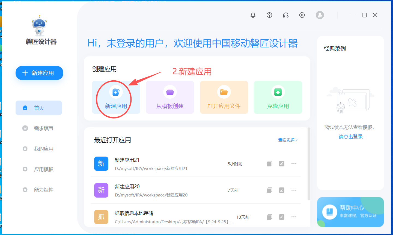The height and width of the screenshot is (235, 393).
Task: Copy icon for 新建应用20 row
Action: (269, 190)
